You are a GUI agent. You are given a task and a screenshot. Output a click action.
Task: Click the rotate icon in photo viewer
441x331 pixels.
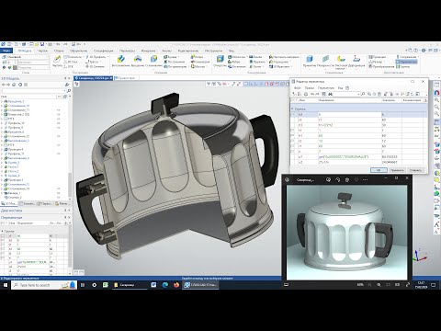(x=337, y=180)
